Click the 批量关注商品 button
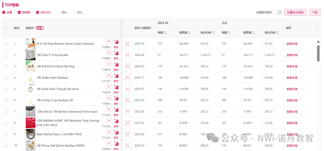The height and width of the screenshot is (151, 324). click(x=295, y=13)
